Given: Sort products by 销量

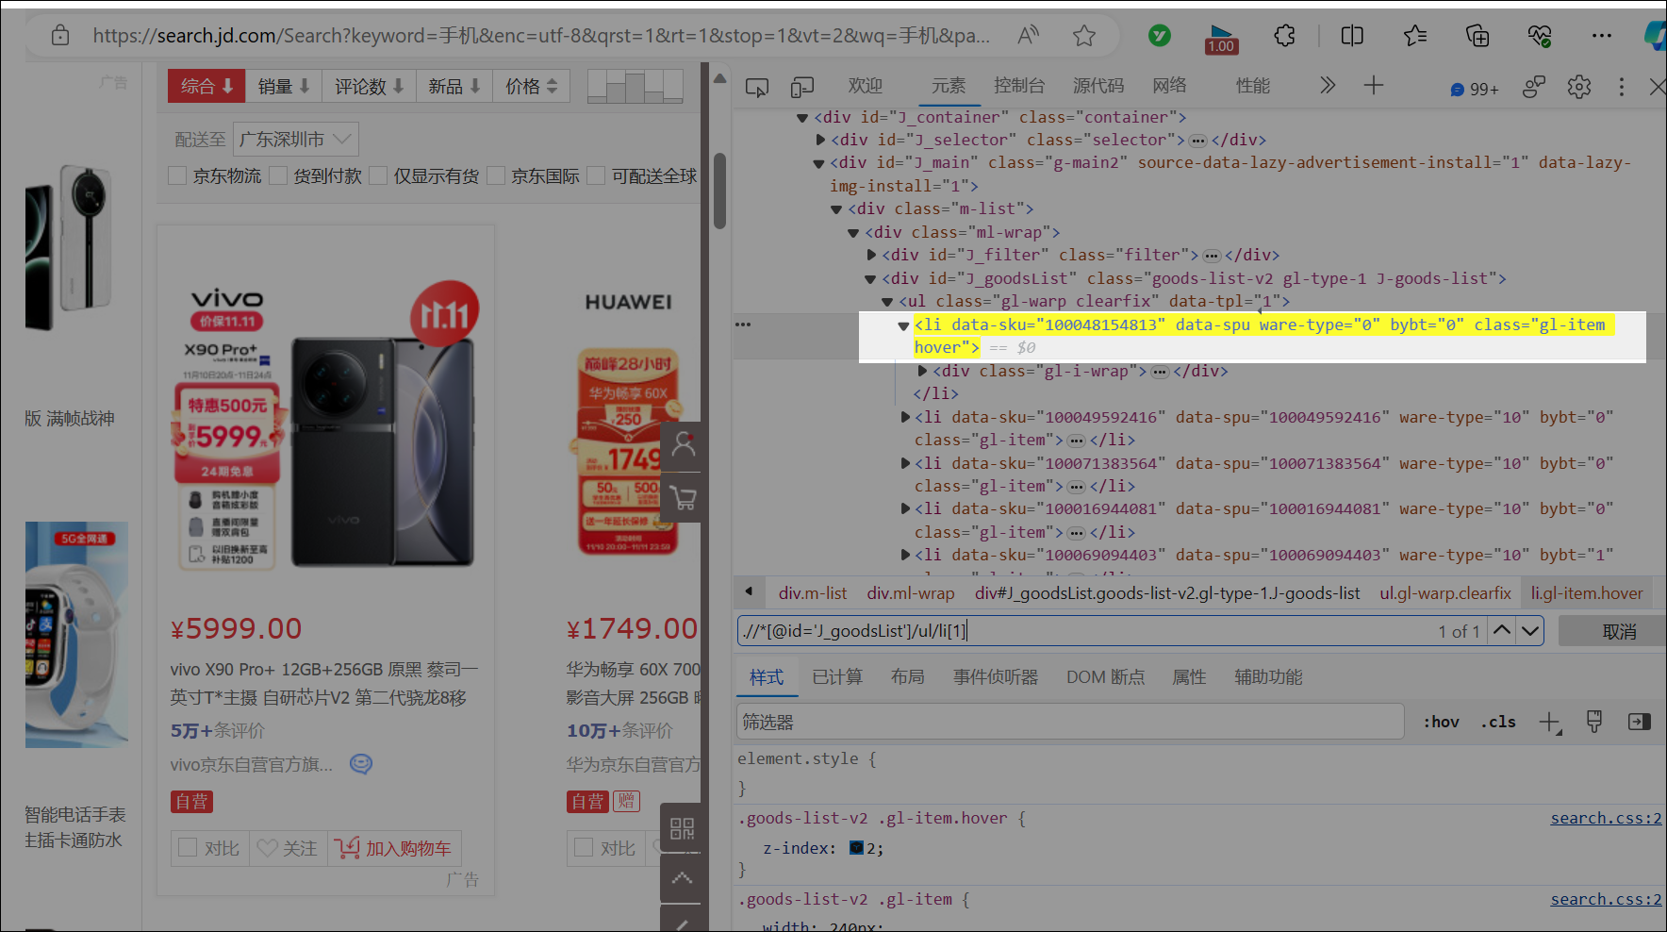Looking at the screenshot, I should [x=284, y=86].
